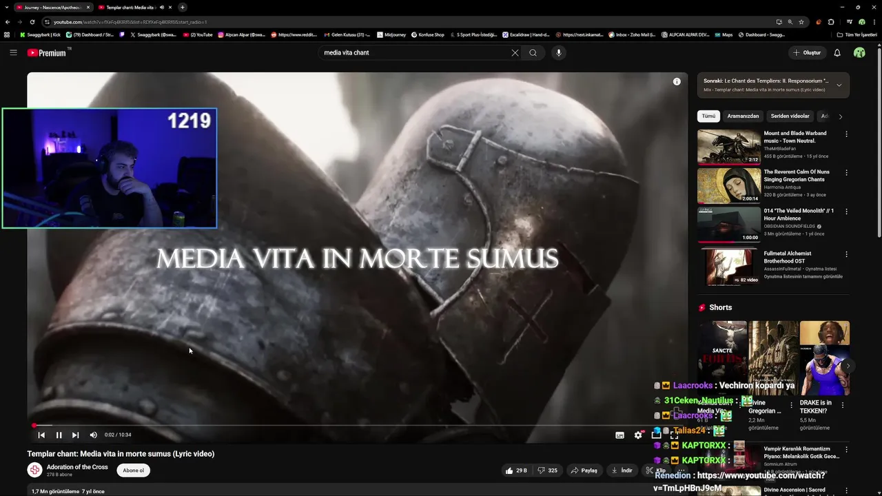Click the browser address bar URL

pos(130,22)
